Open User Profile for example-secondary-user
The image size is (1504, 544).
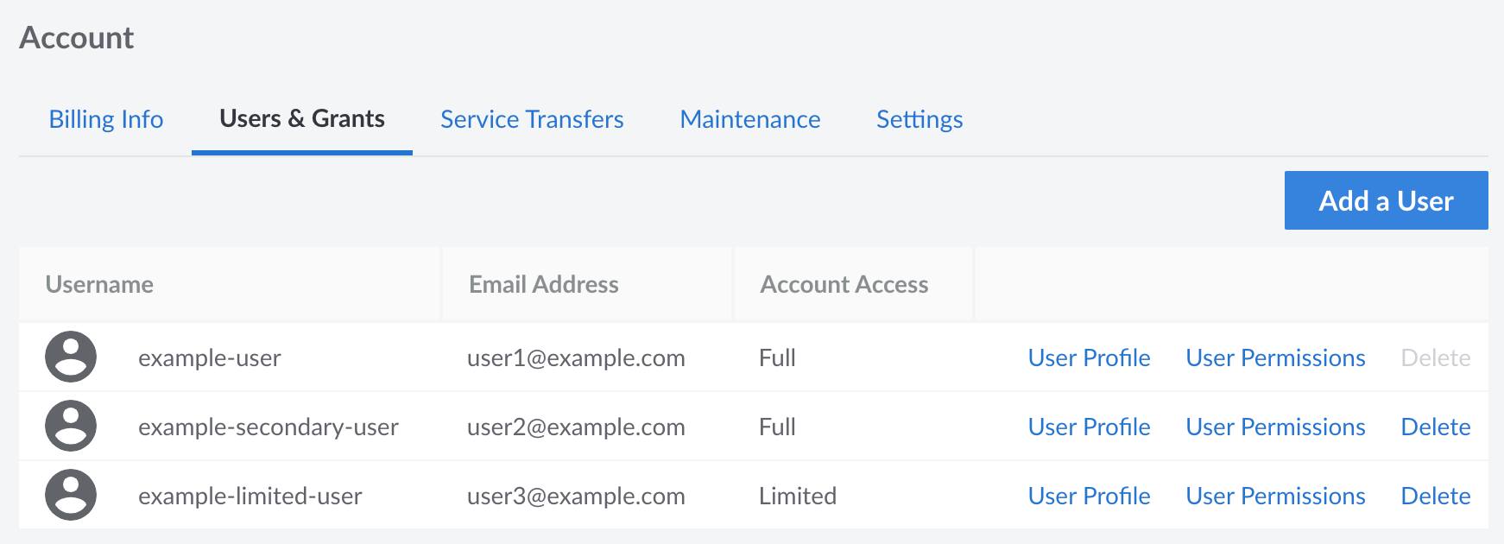[1090, 426]
